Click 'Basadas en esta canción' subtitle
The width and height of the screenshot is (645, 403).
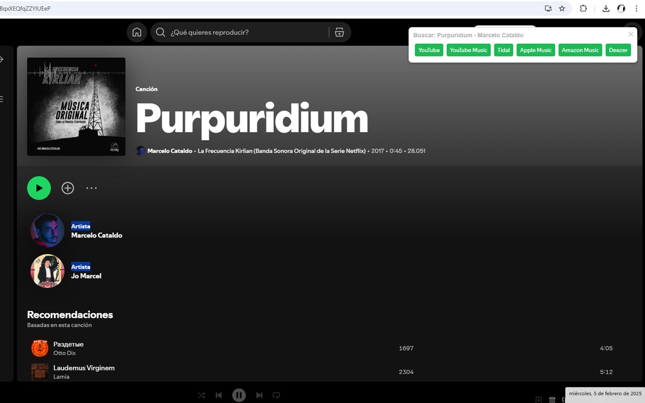(59, 325)
